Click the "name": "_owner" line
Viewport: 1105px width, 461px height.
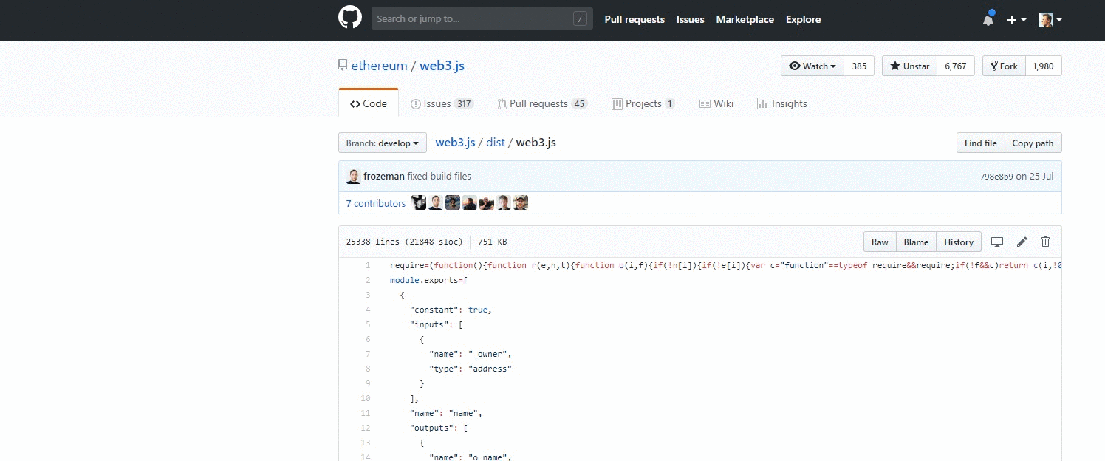click(471, 354)
